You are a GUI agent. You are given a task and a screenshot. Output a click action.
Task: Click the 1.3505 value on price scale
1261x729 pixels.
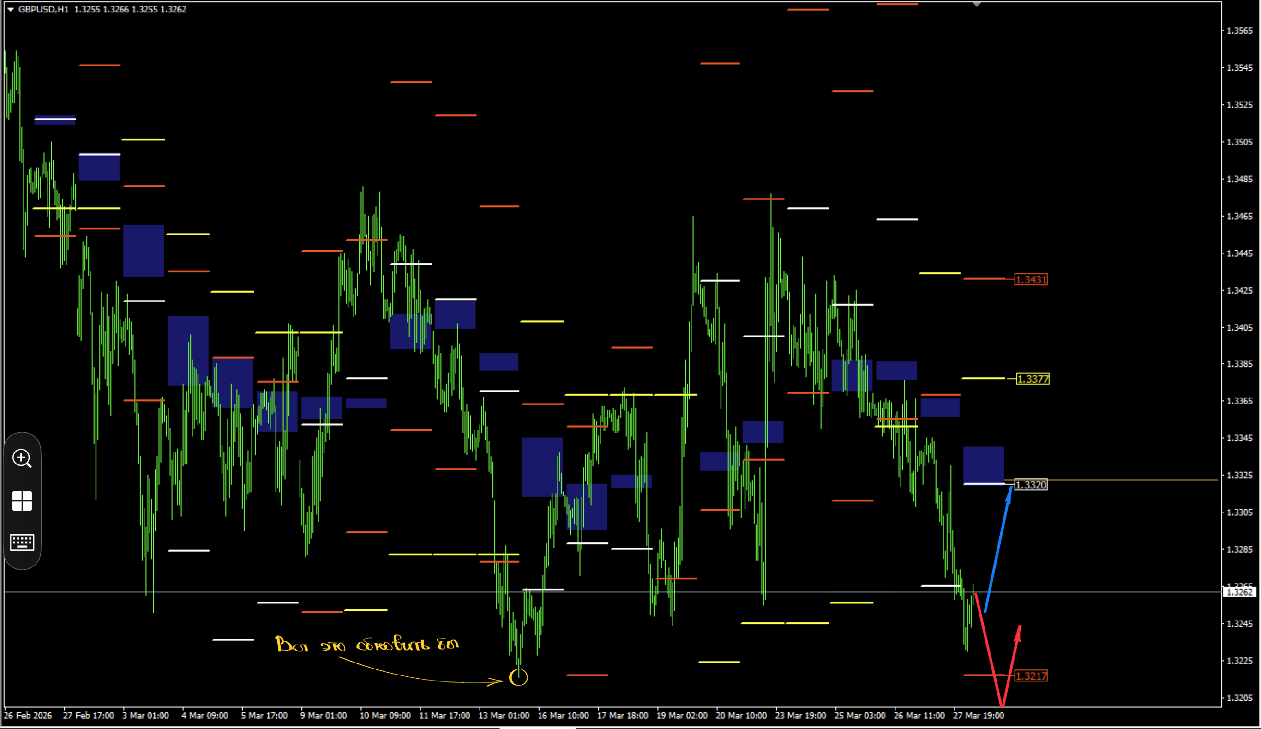coord(1239,142)
